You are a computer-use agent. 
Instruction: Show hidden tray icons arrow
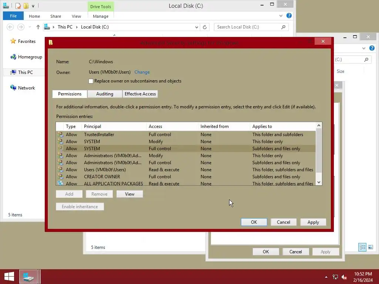point(326,277)
